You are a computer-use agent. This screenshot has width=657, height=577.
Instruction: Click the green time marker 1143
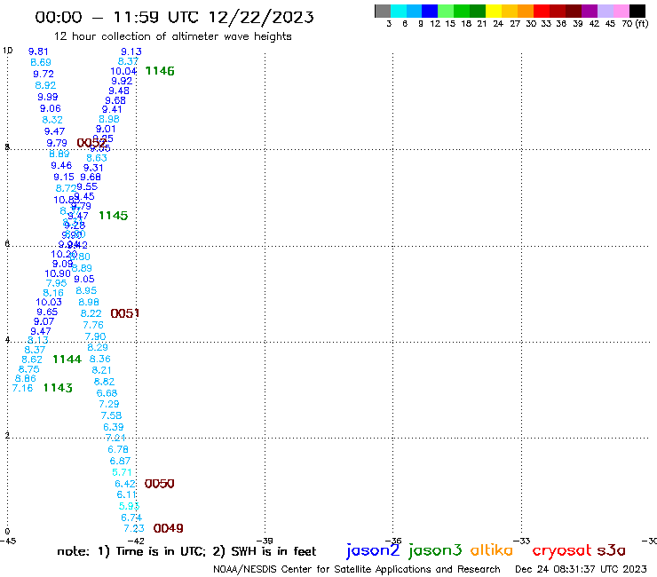(58, 388)
